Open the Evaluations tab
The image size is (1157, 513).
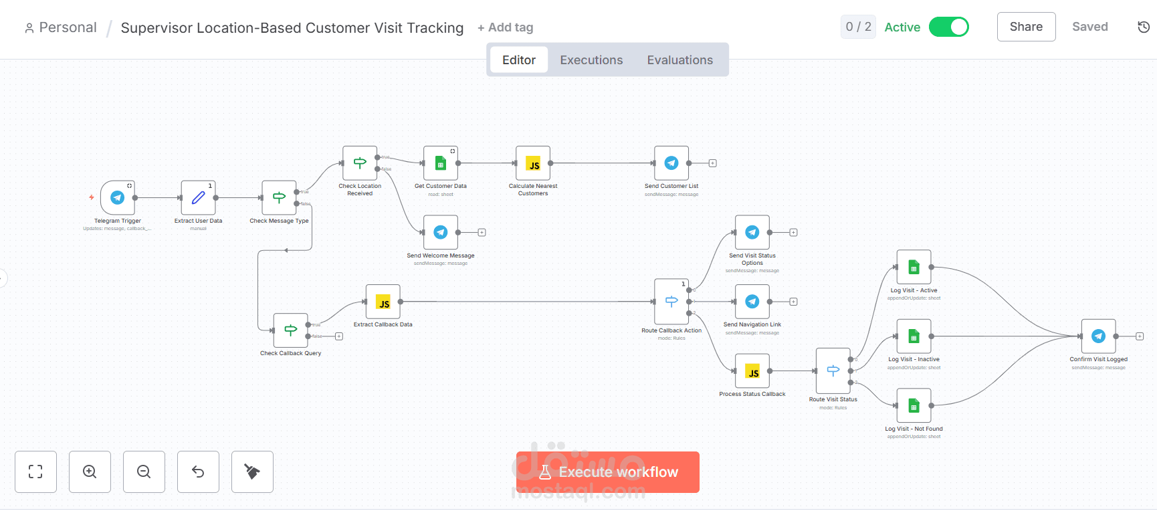tap(679, 60)
